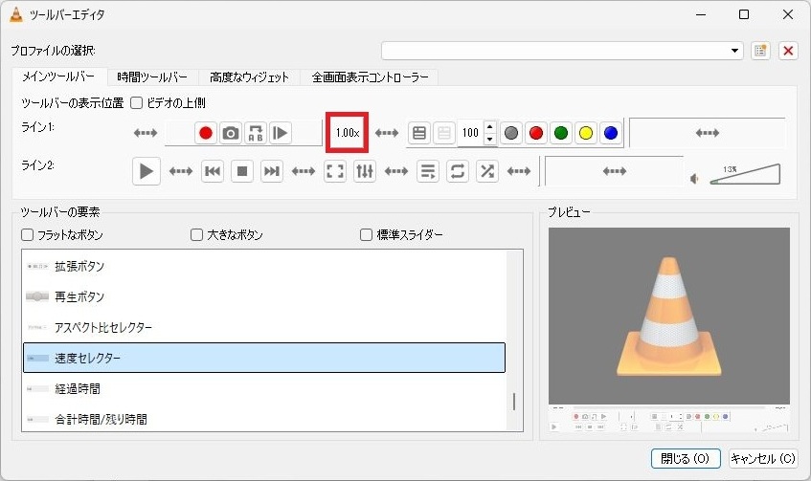Enable 標準スライダー checkbox
The image size is (811, 481).
coord(366,234)
